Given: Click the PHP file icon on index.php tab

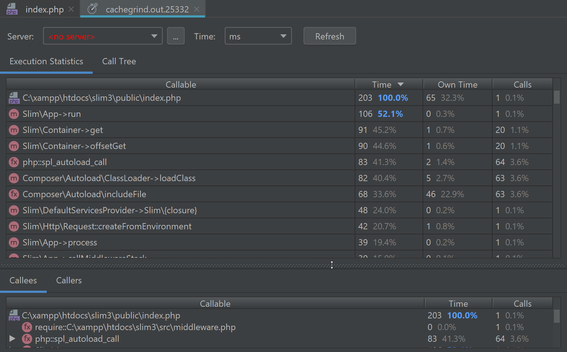Looking at the screenshot, I should click(x=12, y=9).
